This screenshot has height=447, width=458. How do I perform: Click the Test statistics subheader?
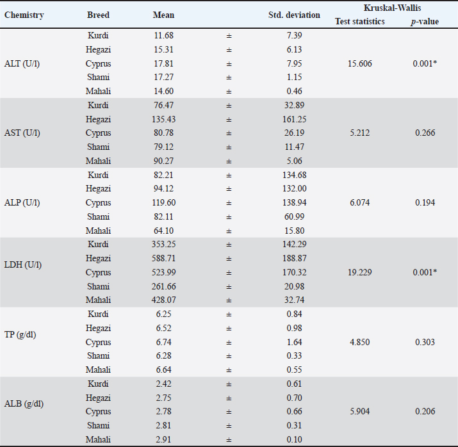coord(360,21)
